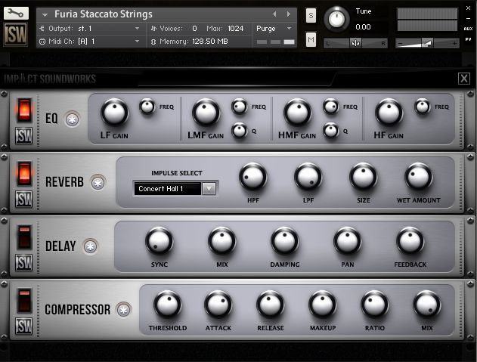This screenshot has height=362, width=477.
Task: Click the HMF Gain knob
Action: pos(297,112)
